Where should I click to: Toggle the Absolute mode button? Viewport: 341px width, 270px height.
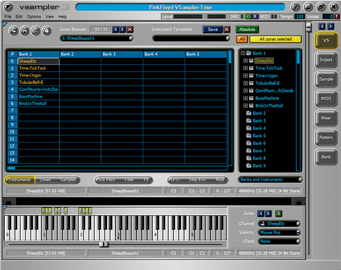[x=247, y=29]
